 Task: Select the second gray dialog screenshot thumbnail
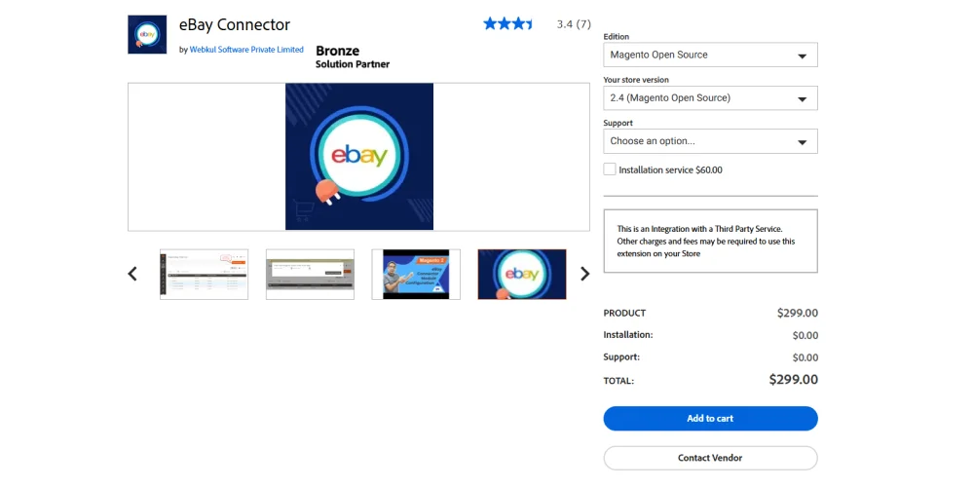click(x=310, y=274)
